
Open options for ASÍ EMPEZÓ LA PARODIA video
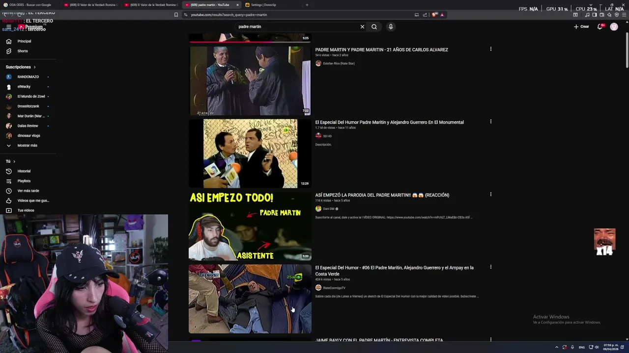tap(490, 194)
